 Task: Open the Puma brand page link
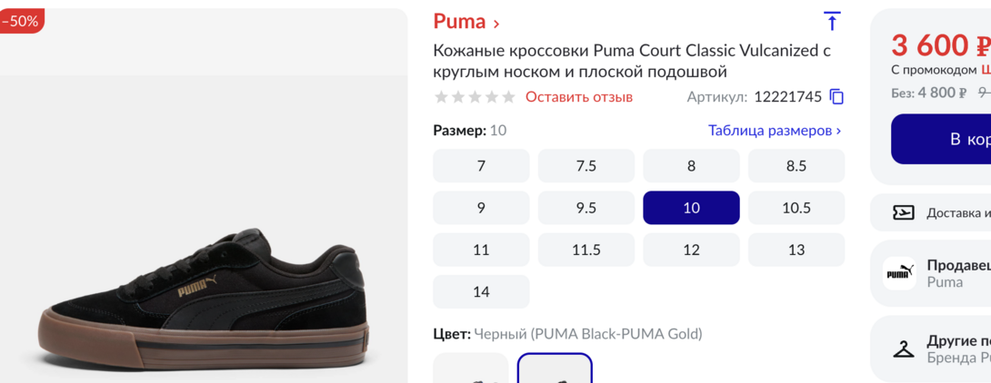[x=466, y=22]
